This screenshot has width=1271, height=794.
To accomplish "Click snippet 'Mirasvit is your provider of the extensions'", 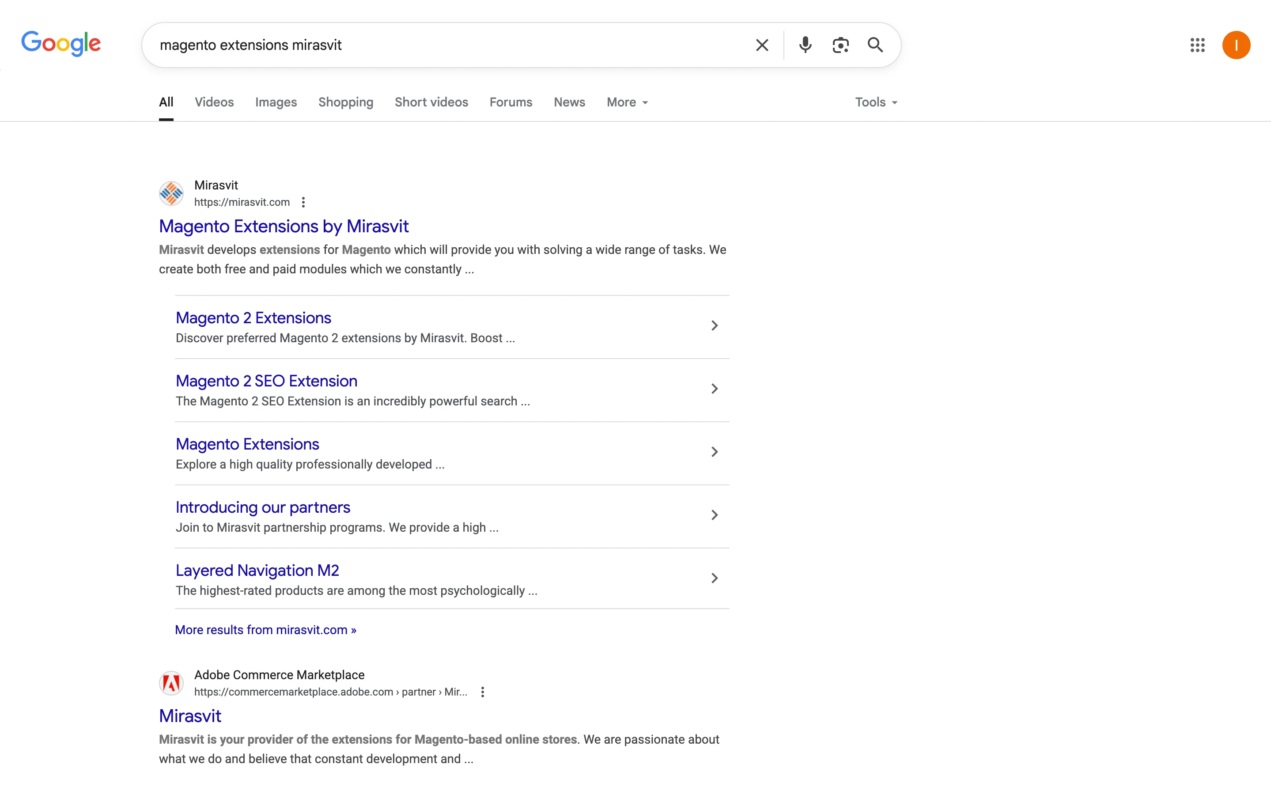I will (439, 749).
